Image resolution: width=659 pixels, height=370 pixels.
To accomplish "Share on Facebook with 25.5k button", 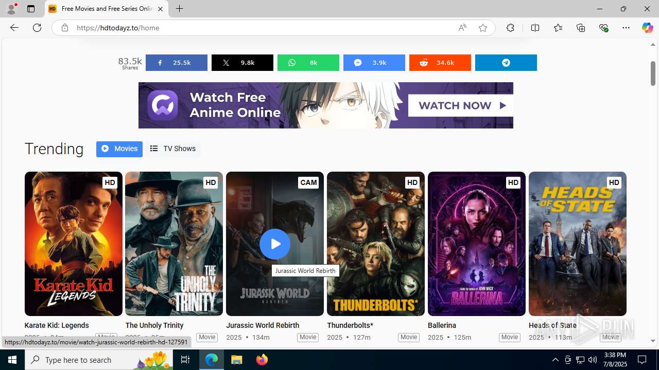I will 177,63.
